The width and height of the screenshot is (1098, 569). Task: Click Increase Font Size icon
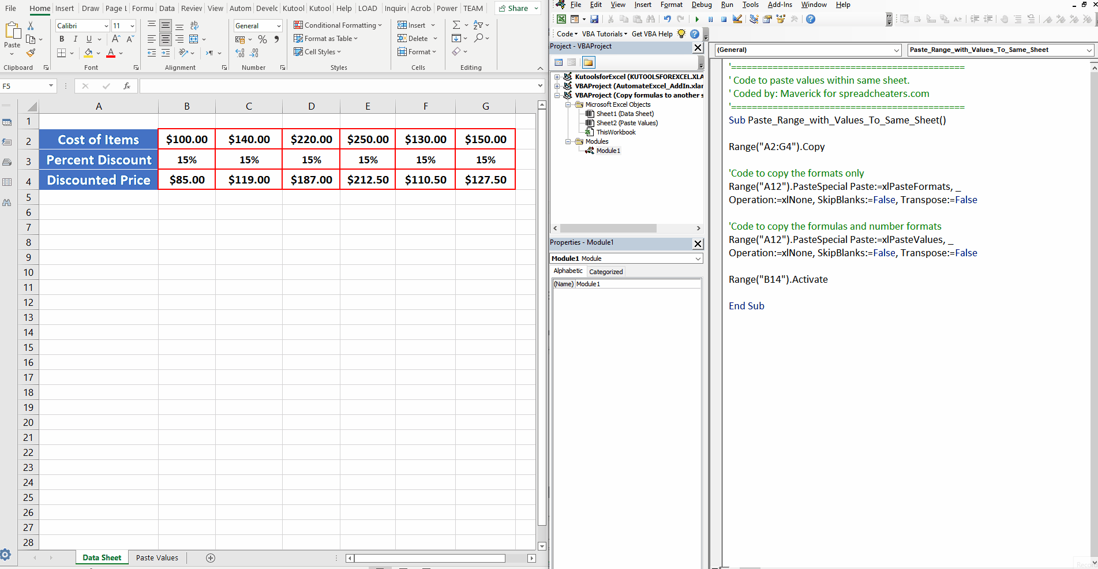pyautogui.click(x=116, y=39)
